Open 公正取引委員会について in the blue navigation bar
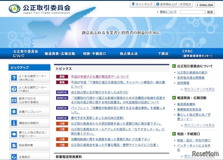The height and width of the screenshot is (160, 223). point(26,54)
